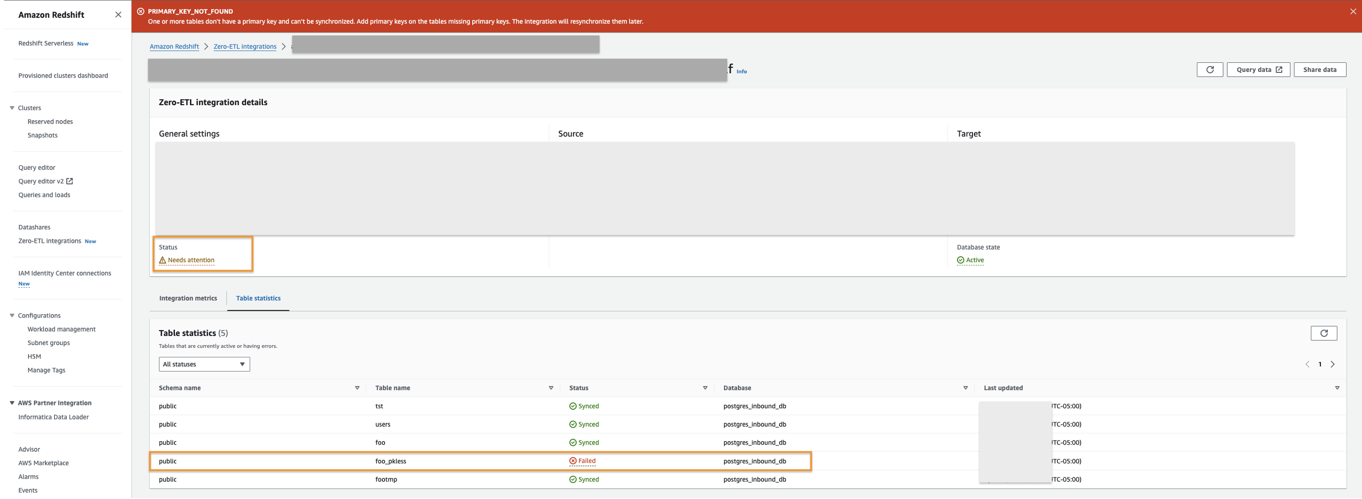Switch to the Integration metrics tab
This screenshot has width=1362, height=499.
[188, 298]
